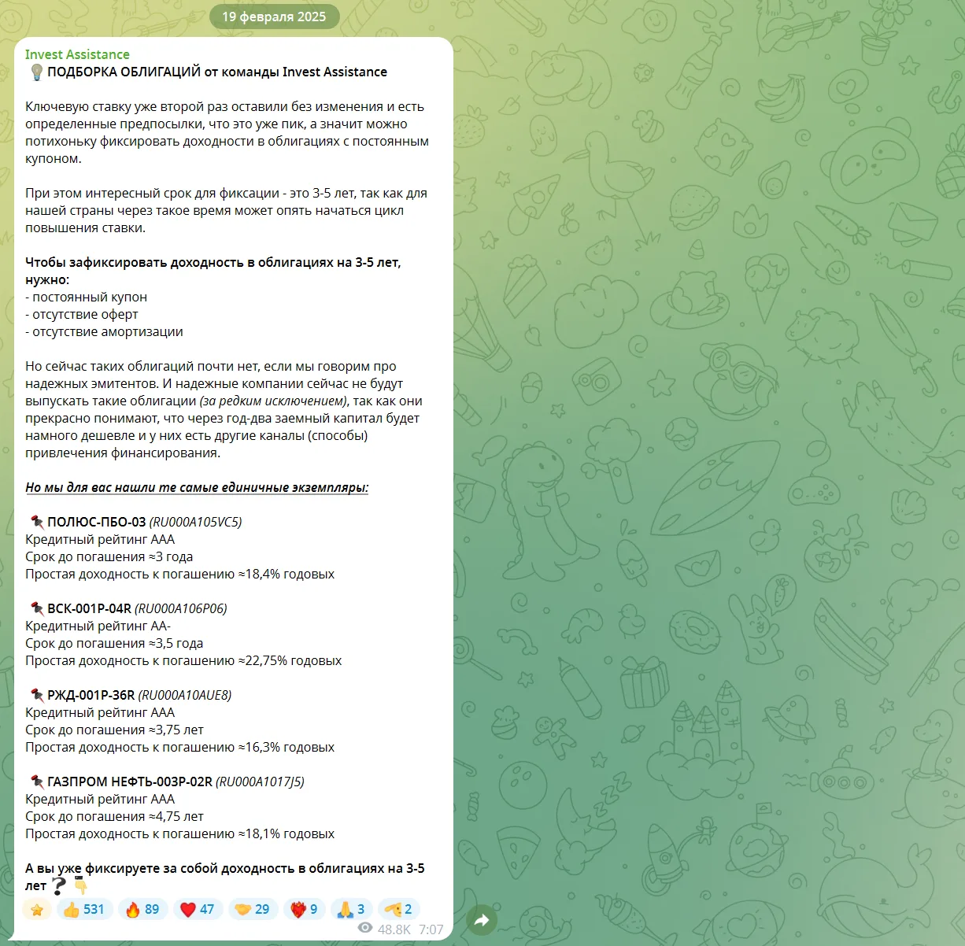The image size is (965, 946).
Task: Click the '≈22,75% годовых' yield line
Action: click(x=183, y=660)
